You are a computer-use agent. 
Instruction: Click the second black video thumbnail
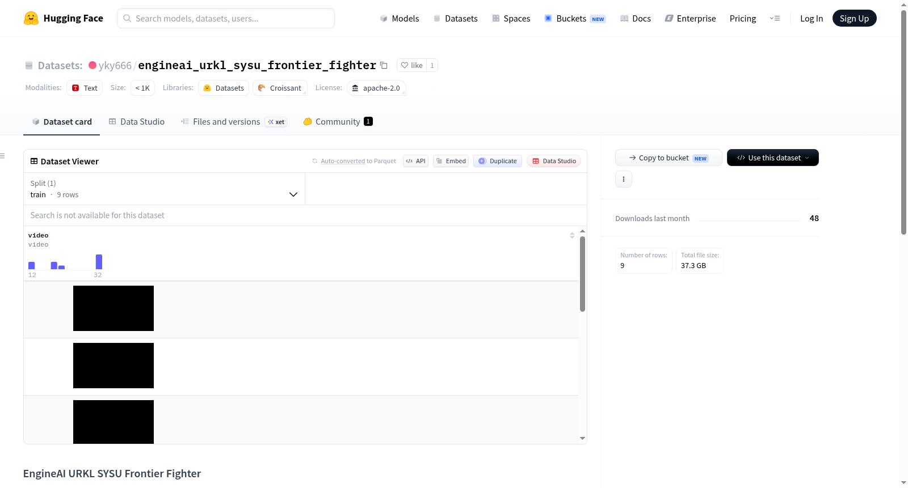[x=113, y=366]
